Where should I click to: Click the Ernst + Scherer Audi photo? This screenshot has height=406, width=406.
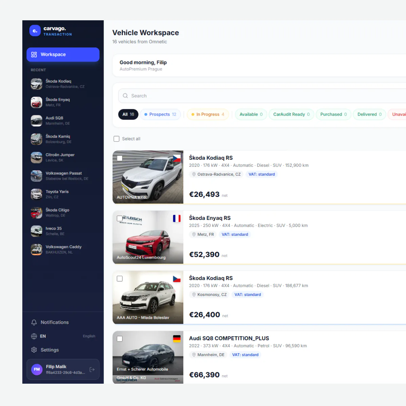[x=148, y=357]
